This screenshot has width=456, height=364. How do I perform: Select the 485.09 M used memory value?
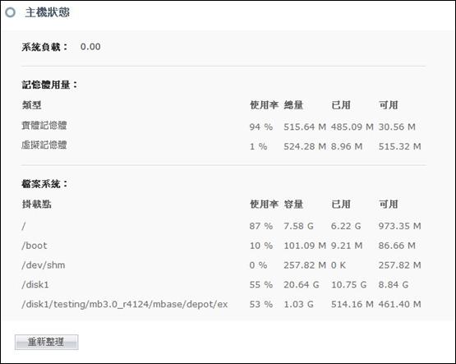point(352,127)
